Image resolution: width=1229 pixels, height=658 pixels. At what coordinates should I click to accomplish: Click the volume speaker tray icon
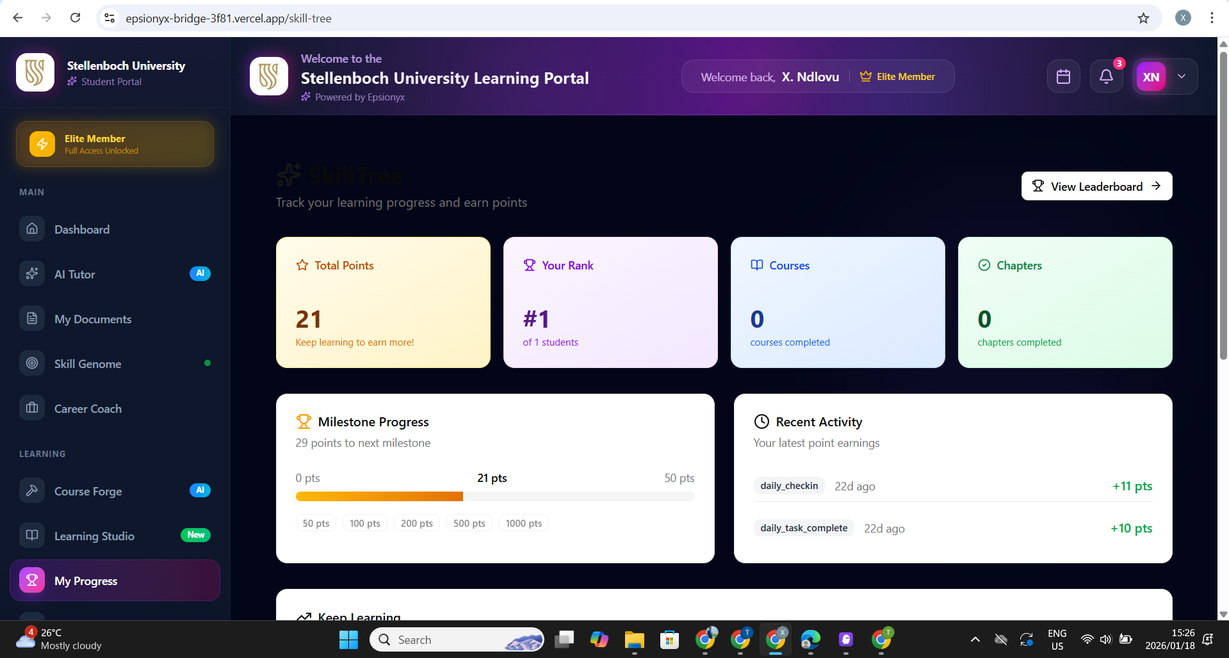click(1106, 639)
